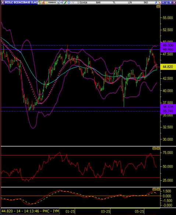Viewport: 176px width, 215px height.
Task: Click the red crossed tools icon
Action: tap(159, 3)
